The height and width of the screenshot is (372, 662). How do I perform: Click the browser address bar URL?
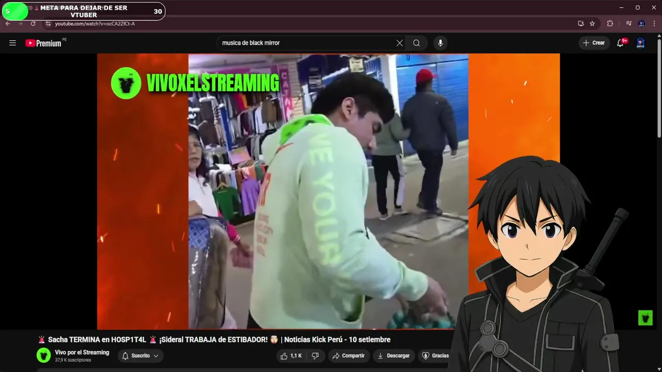click(95, 24)
